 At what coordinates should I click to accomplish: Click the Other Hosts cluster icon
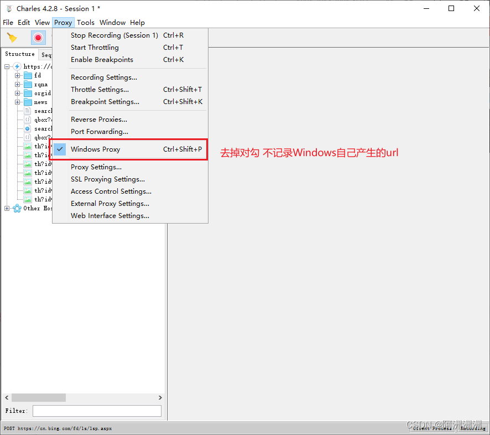pos(17,208)
